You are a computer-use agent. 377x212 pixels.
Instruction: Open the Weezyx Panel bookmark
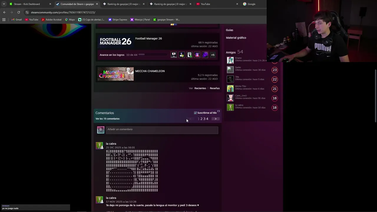140,20
